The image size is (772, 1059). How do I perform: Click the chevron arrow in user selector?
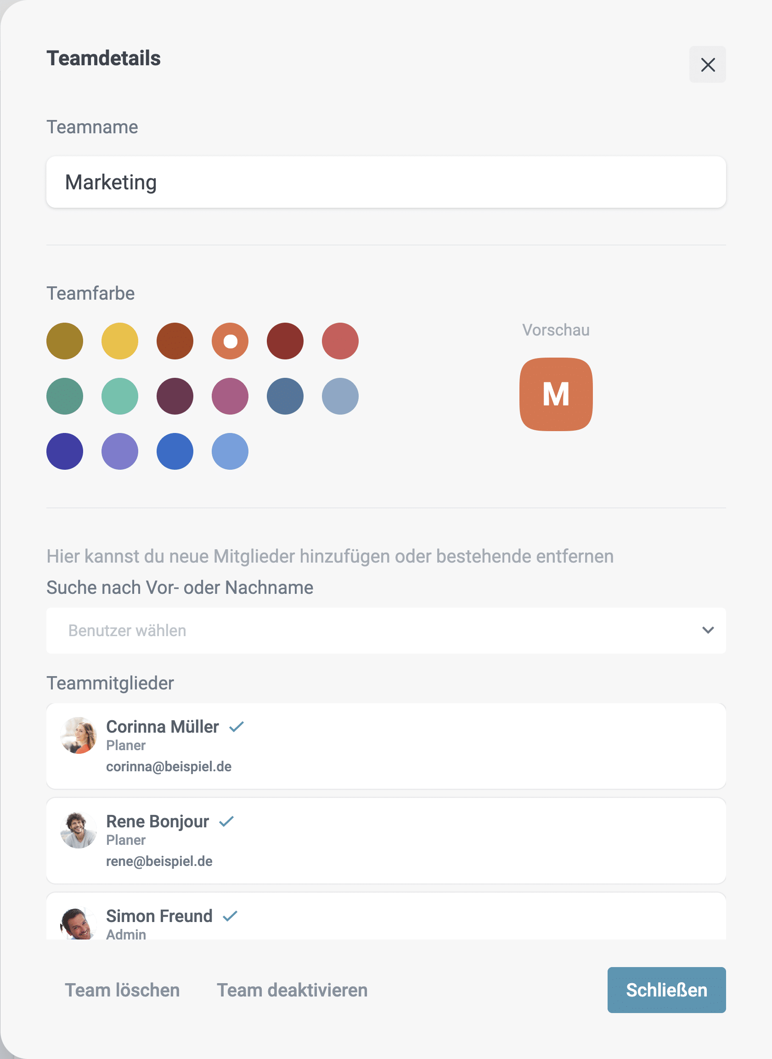[708, 631]
